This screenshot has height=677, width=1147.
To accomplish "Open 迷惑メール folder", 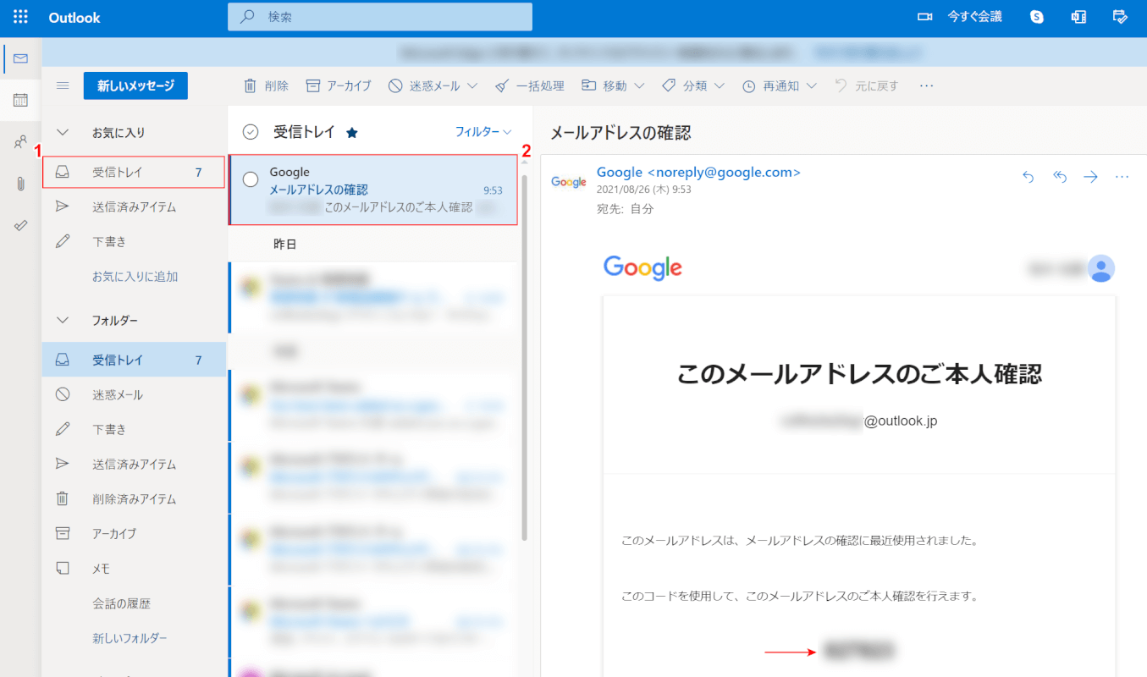I will pyautogui.click(x=134, y=395).
